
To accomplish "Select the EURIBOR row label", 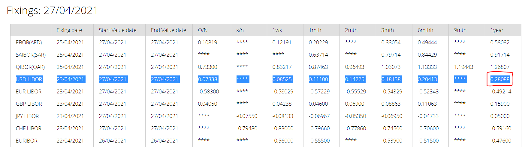I will [26, 141].
